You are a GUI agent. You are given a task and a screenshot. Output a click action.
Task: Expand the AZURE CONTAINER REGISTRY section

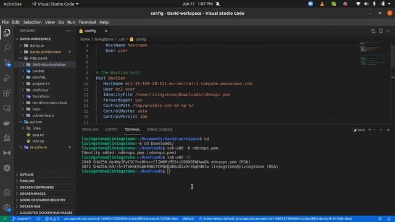pos(45,200)
